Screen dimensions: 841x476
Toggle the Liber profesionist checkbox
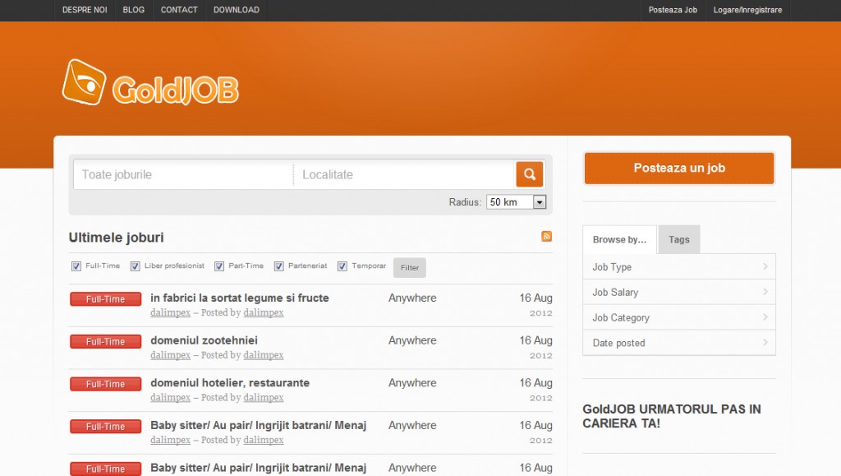tap(136, 266)
